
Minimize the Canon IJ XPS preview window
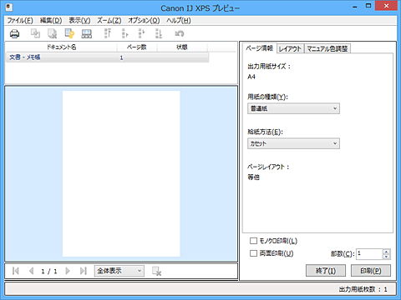point(355,6)
